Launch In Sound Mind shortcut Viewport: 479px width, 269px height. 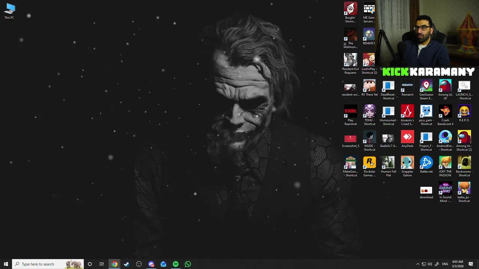(x=445, y=192)
